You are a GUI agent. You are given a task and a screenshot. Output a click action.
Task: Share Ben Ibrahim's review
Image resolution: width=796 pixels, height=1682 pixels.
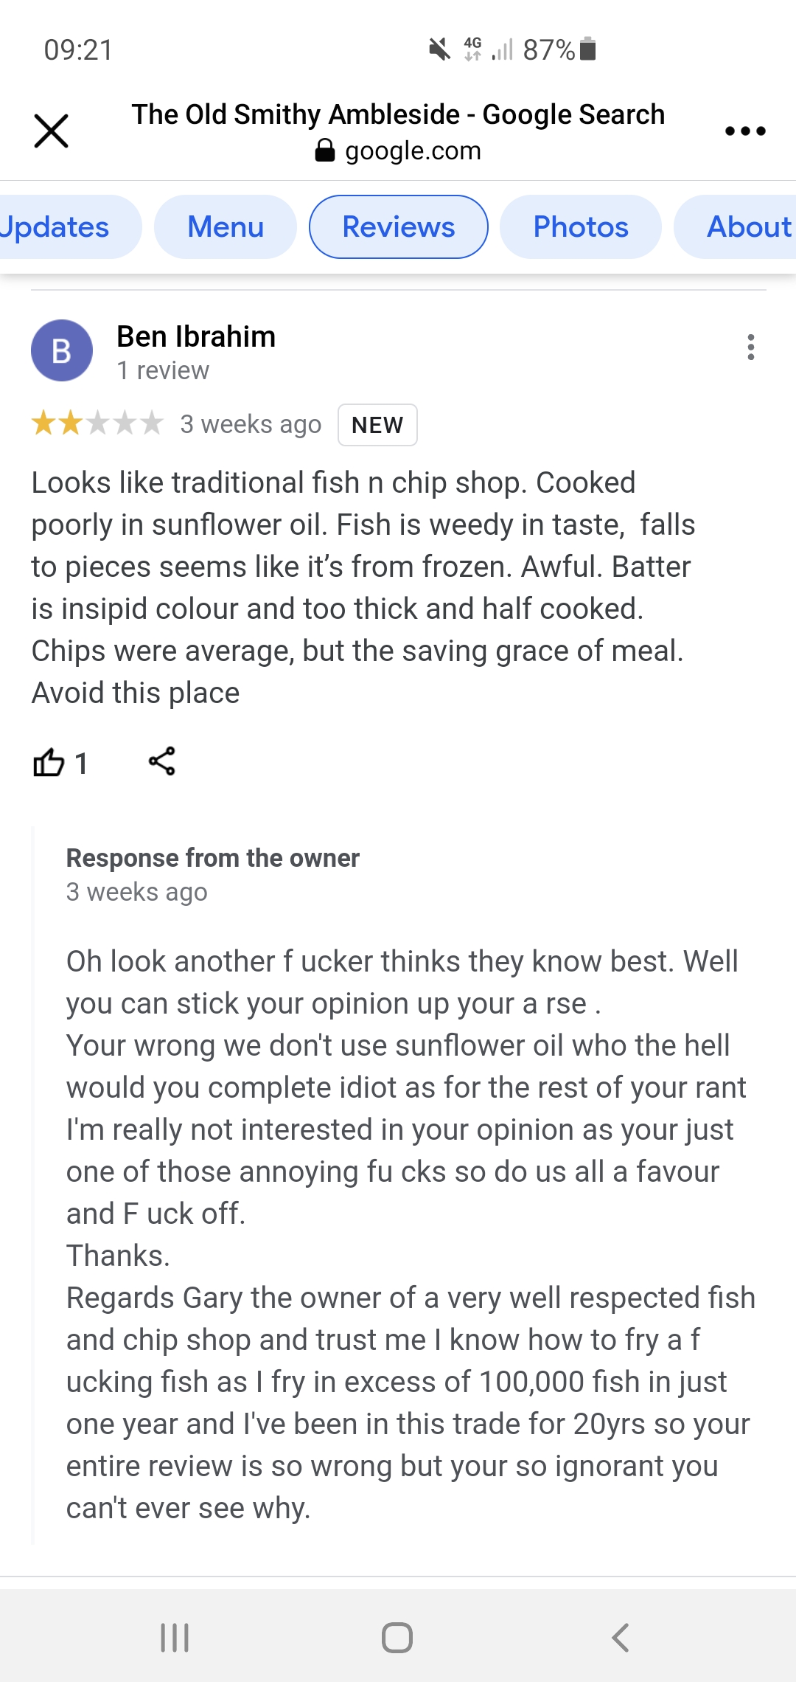point(162,761)
